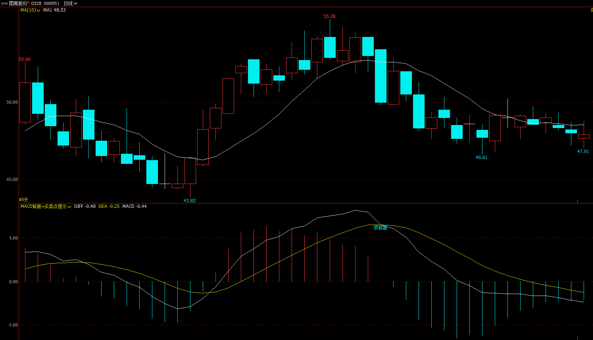Click the 43.83 low price label

(x=189, y=201)
